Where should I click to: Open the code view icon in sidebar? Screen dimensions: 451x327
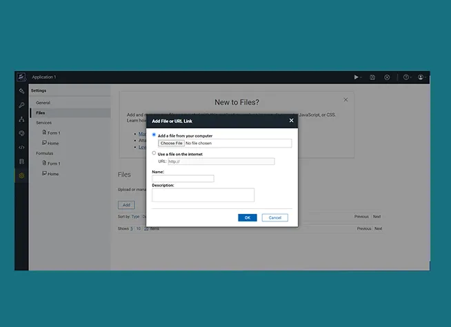21,147
